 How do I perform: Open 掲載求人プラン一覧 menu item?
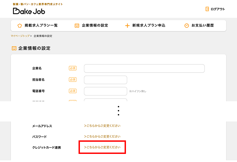pos(41,26)
